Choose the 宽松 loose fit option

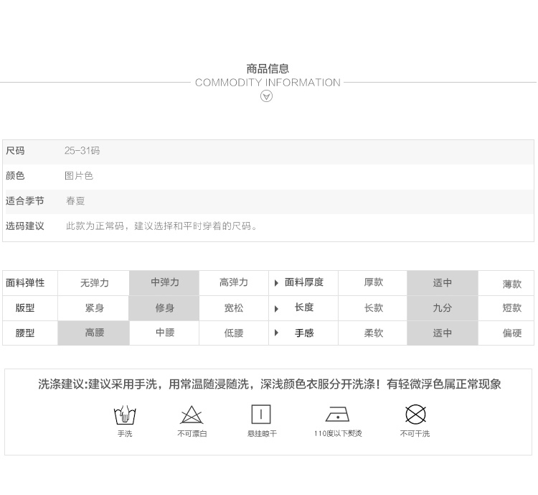[234, 307]
